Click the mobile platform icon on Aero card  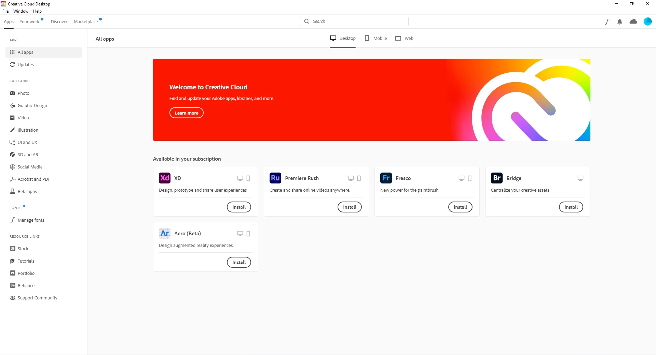point(248,234)
